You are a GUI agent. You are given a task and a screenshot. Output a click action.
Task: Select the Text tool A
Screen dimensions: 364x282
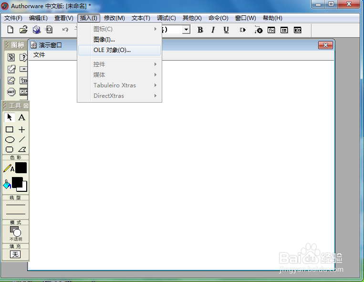22,117
